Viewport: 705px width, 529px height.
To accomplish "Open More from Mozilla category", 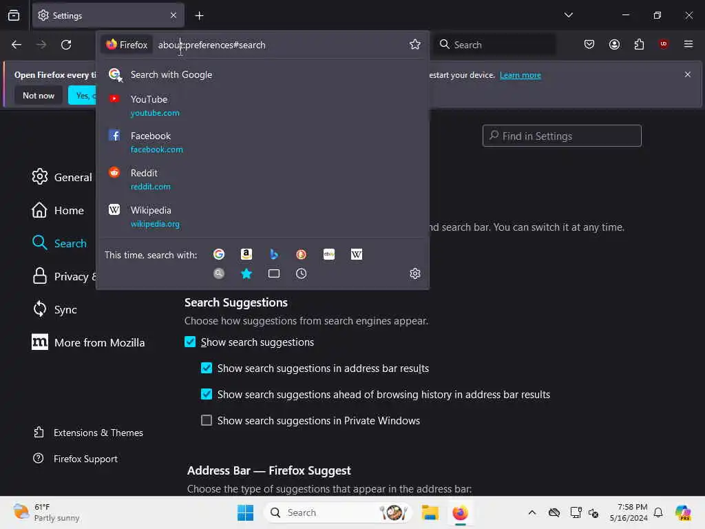I will tap(88, 342).
